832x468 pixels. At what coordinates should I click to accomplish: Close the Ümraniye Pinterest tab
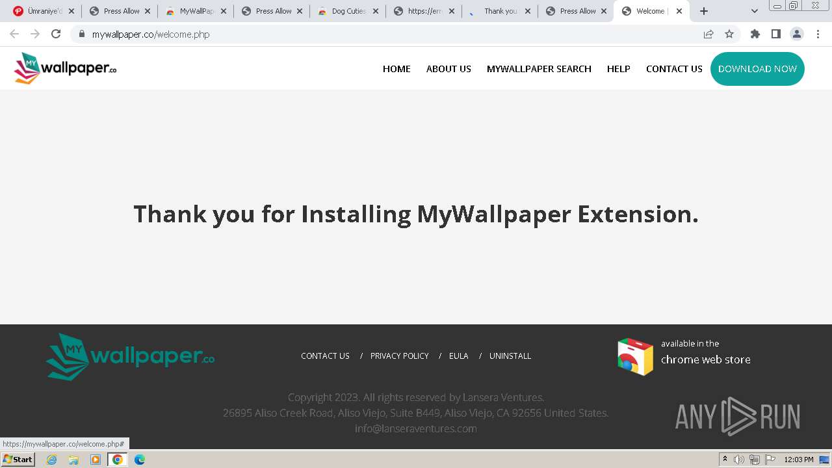[71, 11]
